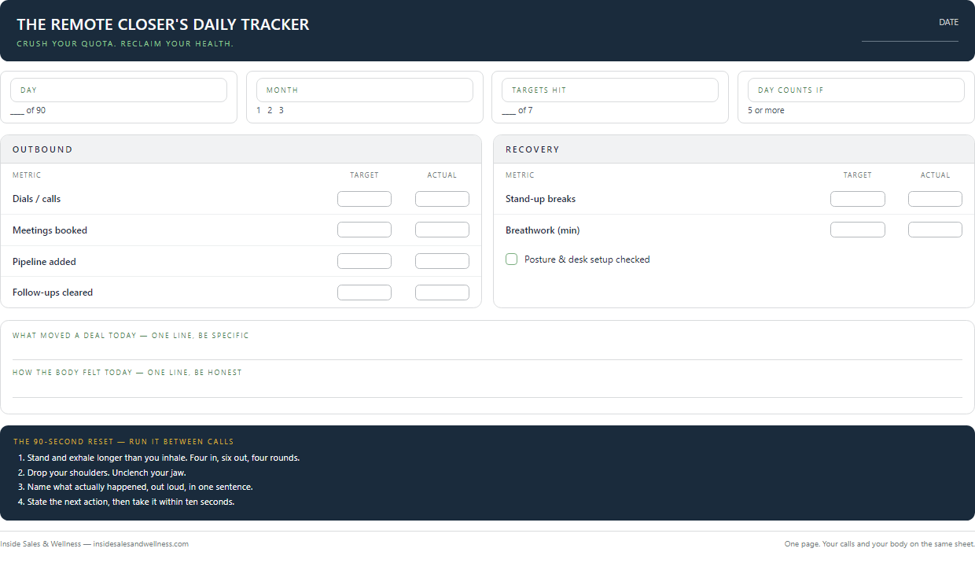Click the Dials / calls target box
This screenshot has height=574, width=975.
tap(364, 199)
